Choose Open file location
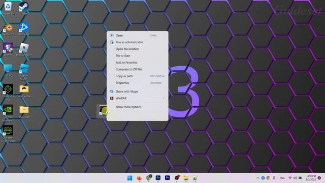Image resolution: width=325 pixels, height=183 pixels. click(x=137, y=49)
